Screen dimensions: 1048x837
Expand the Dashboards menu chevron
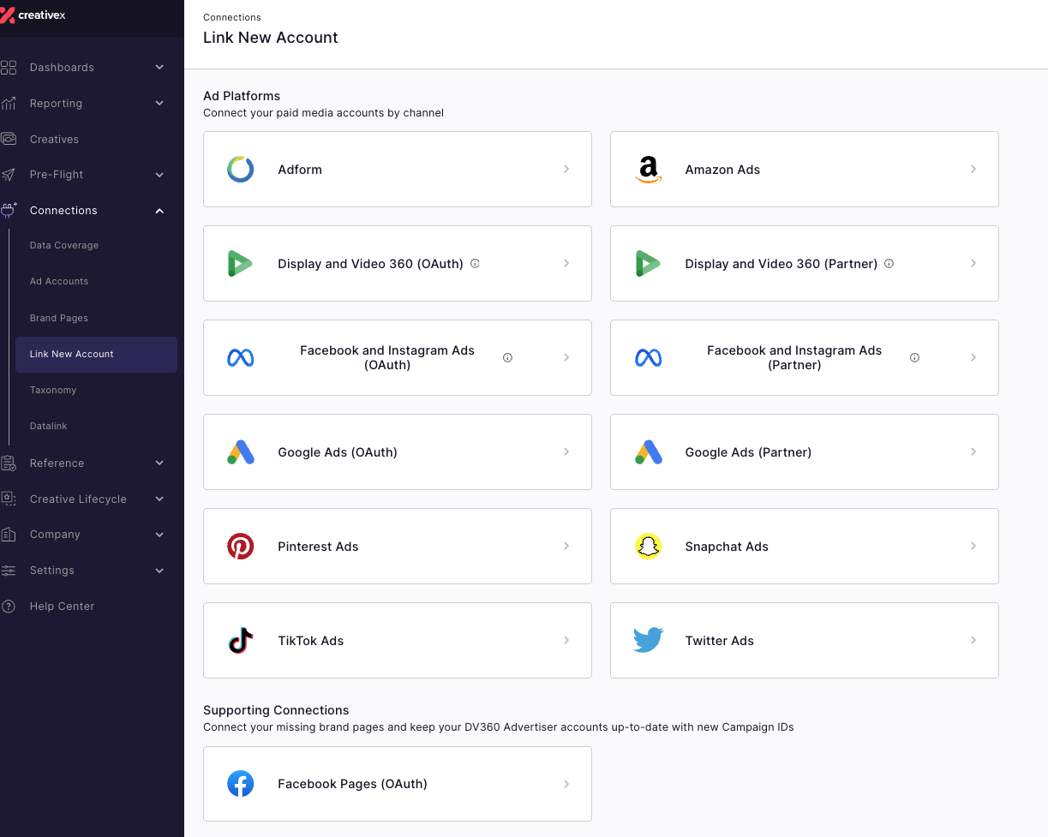click(x=159, y=68)
